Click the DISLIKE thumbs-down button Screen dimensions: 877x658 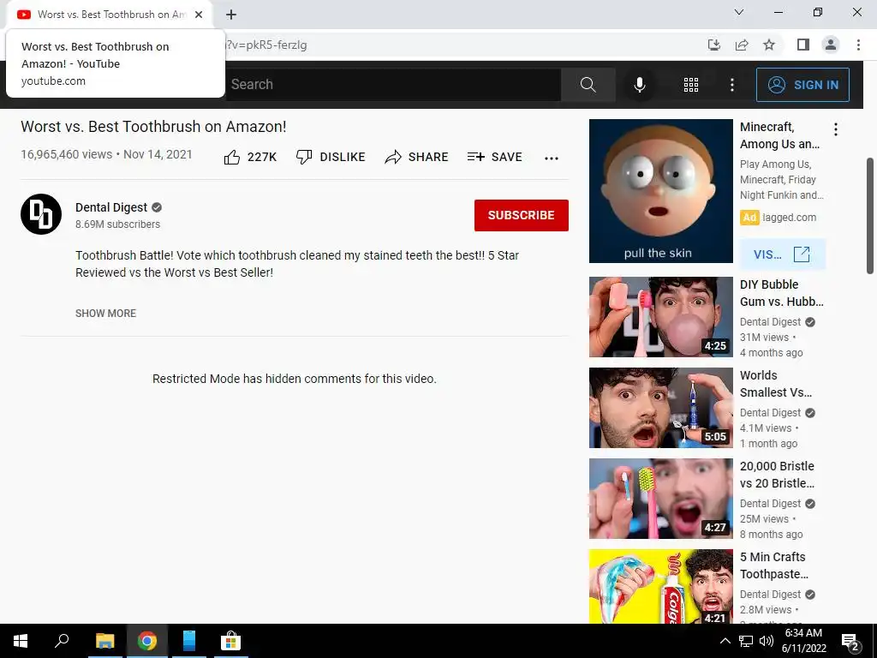[331, 158]
